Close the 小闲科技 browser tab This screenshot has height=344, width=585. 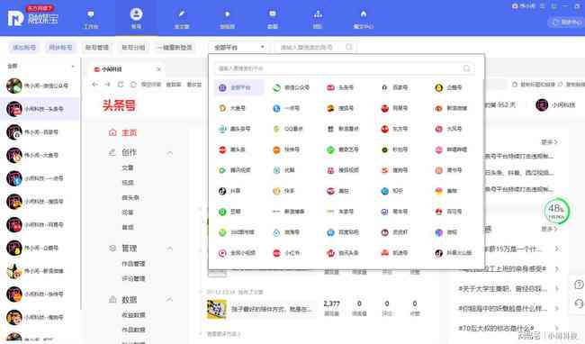[x=158, y=69]
